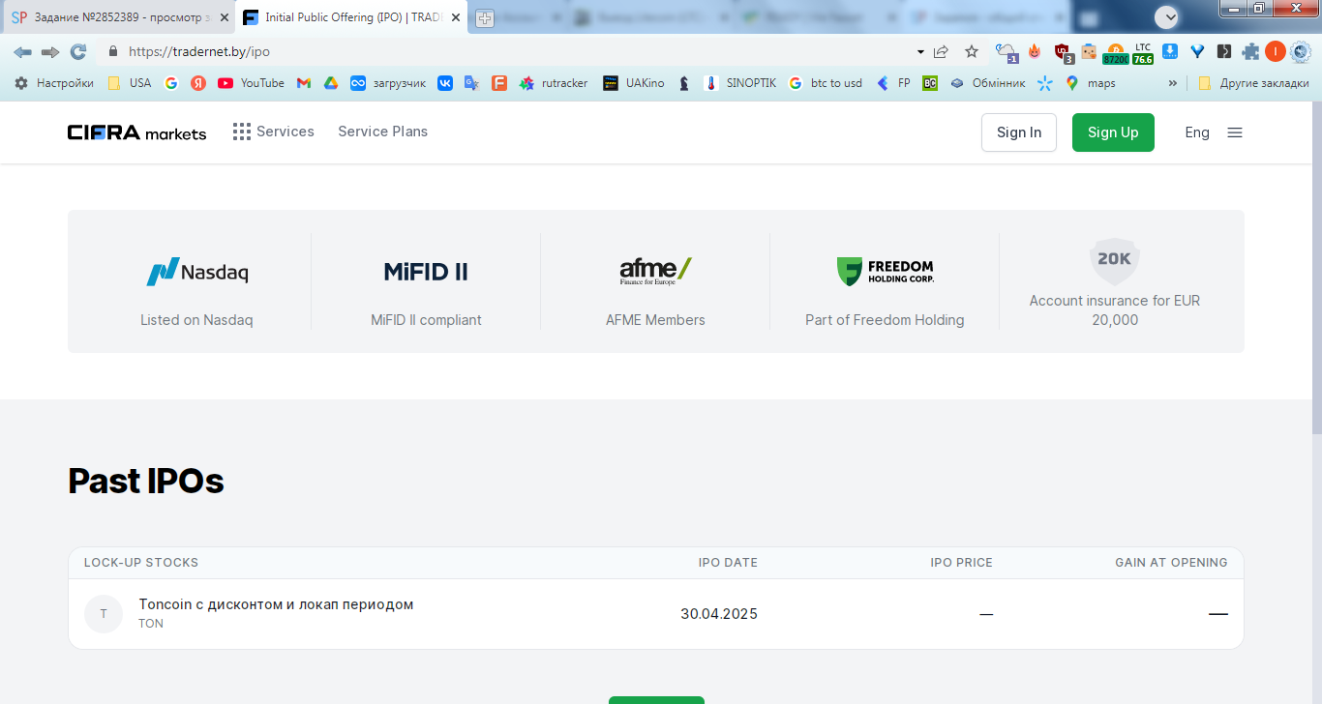The width and height of the screenshot is (1322, 704).
Task: Open the hamburger menu icon
Action: tap(1235, 132)
